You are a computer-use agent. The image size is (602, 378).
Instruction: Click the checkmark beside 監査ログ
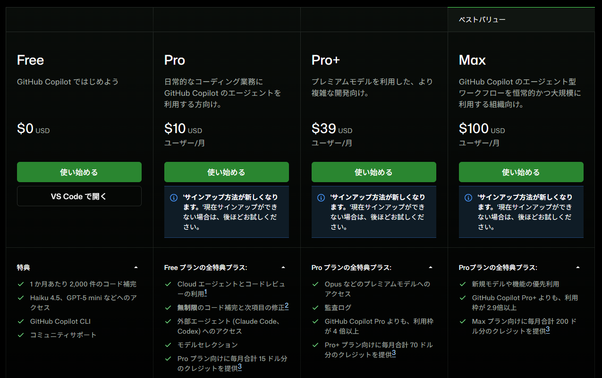(315, 308)
